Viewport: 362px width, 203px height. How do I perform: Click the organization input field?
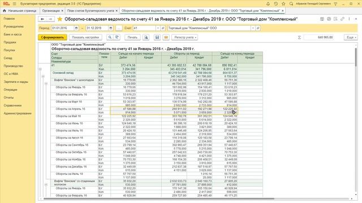click(x=209, y=28)
